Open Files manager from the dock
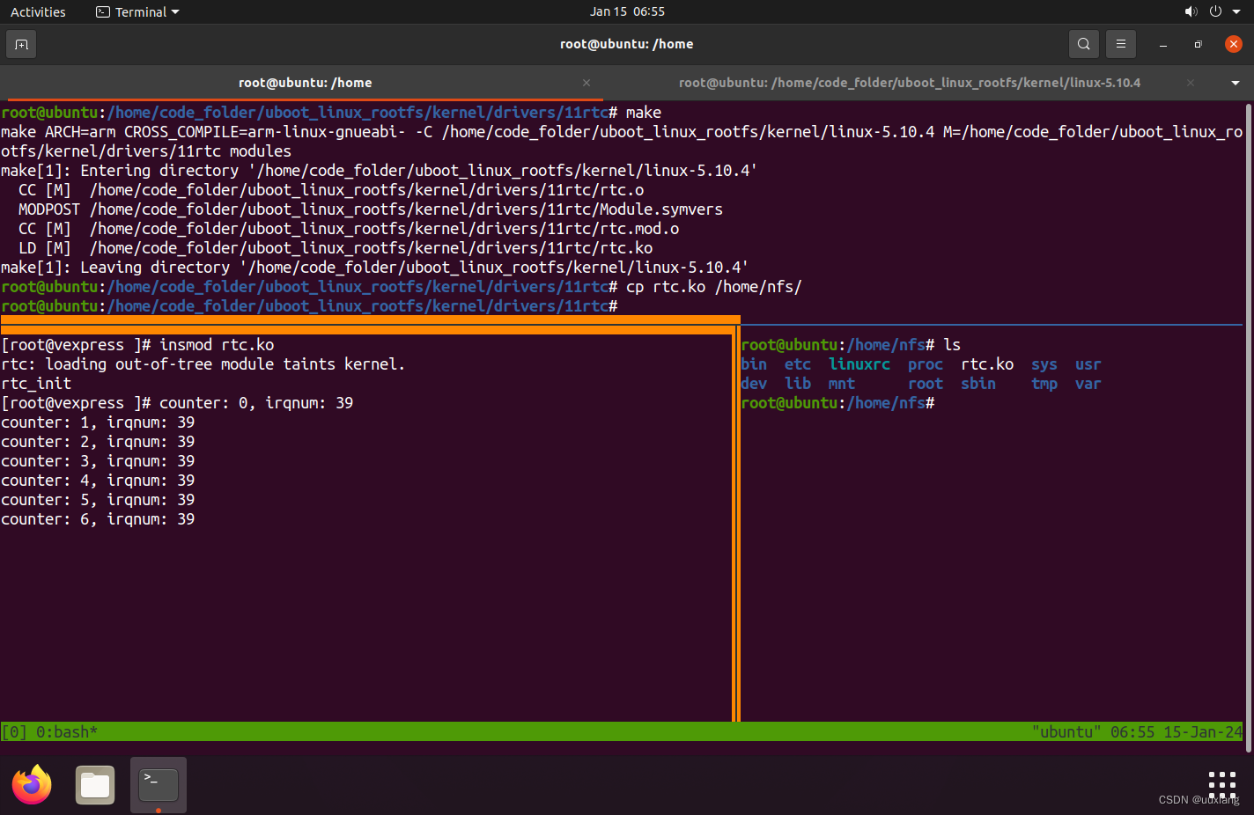Viewport: 1254px width, 815px height. click(95, 784)
